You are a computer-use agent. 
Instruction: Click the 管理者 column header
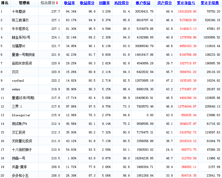point(24,3)
